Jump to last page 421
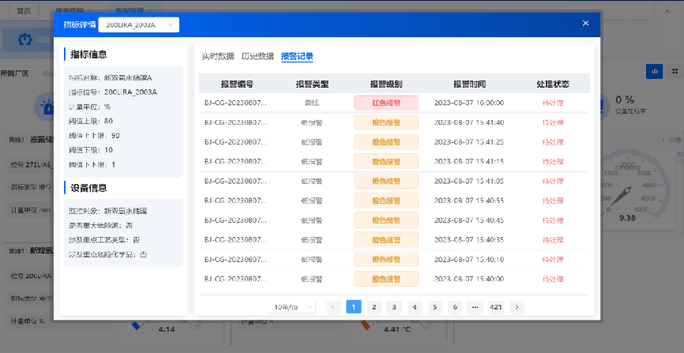 (495, 307)
